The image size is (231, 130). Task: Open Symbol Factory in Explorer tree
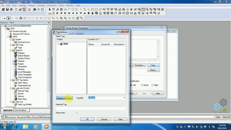24,58
